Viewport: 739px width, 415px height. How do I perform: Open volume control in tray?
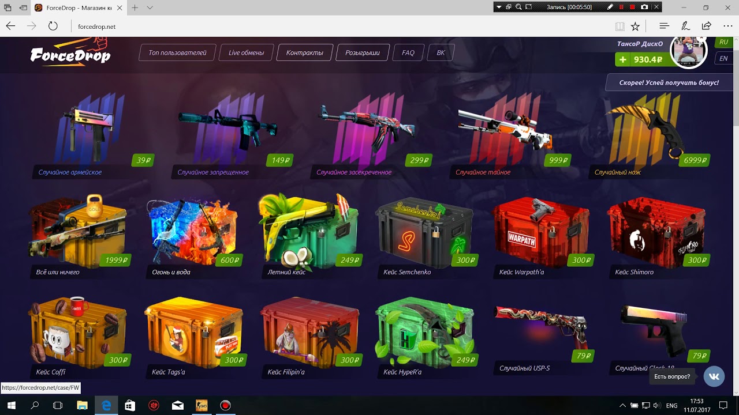click(656, 406)
